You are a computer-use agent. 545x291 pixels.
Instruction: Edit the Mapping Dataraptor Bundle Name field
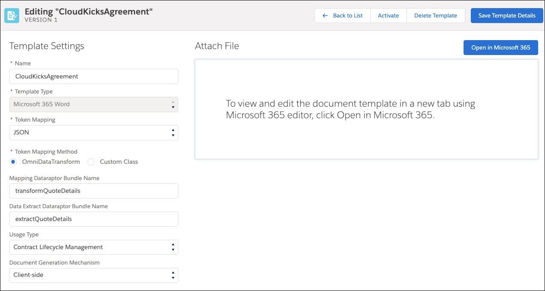pyautogui.click(x=85, y=191)
